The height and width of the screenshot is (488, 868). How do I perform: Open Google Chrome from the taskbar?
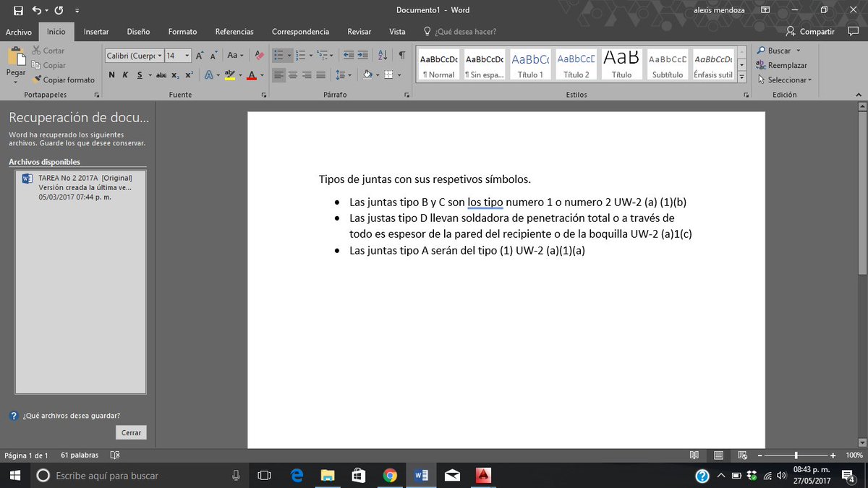(x=390, y=475)
